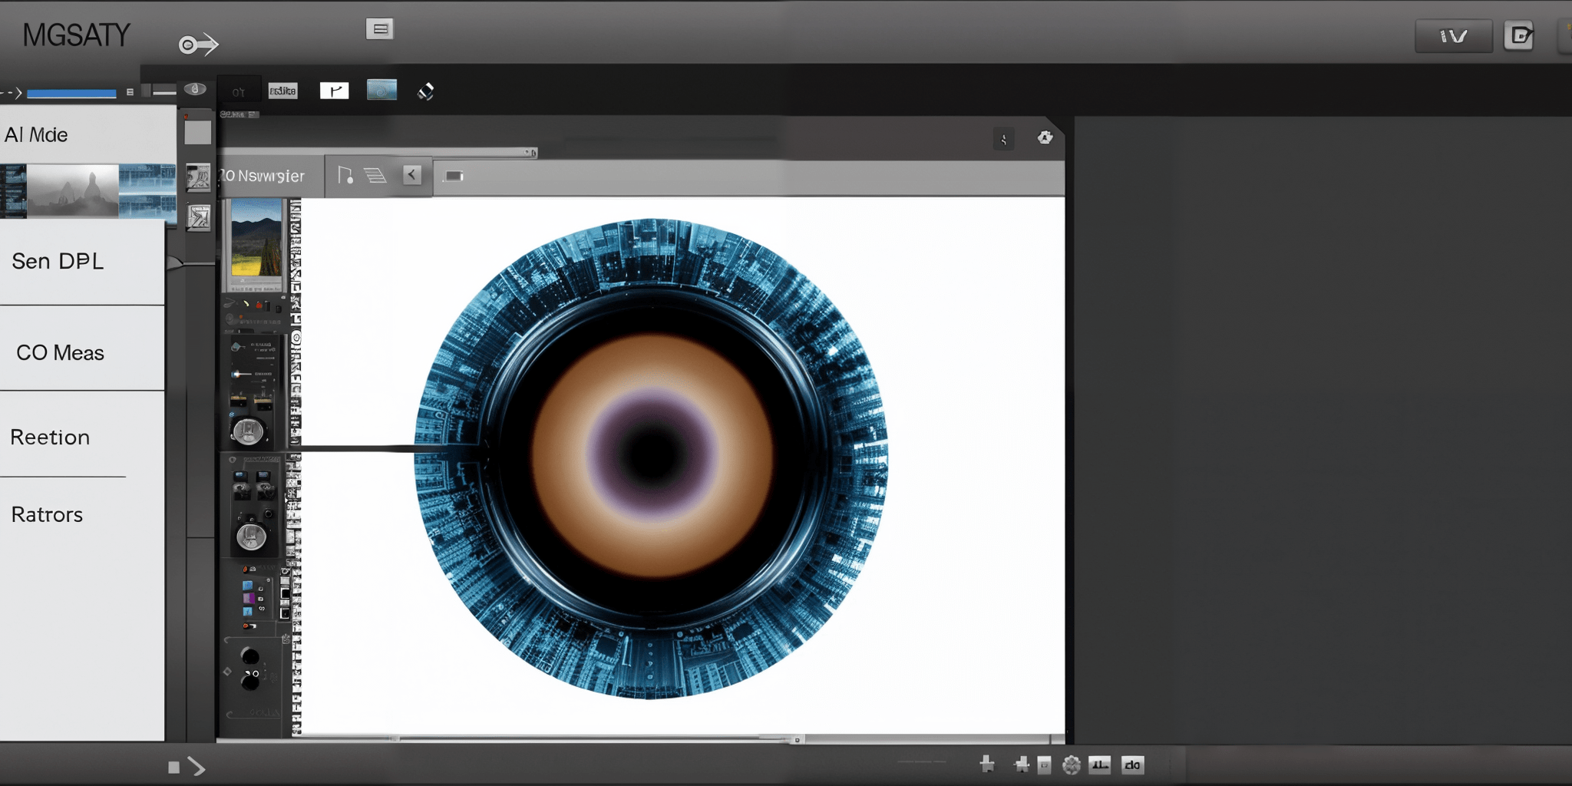Image resolution: width=1572 pixels, height=786 pixels.
Task: Click the eraser icon right of toolbar
Action: (427, 90)
